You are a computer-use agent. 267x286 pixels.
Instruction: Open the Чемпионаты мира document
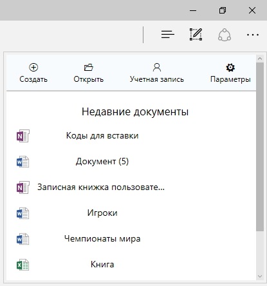(102, 239)
